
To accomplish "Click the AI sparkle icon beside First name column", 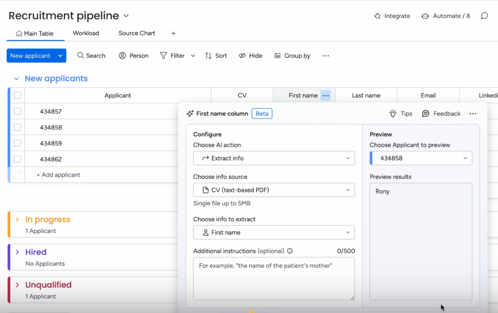I will pyautogui.click(x=190, y=114).
